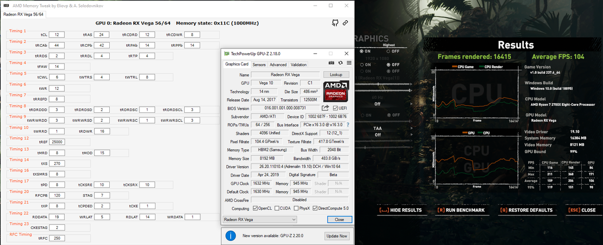Switch to Sensors tab

point(259,64)
